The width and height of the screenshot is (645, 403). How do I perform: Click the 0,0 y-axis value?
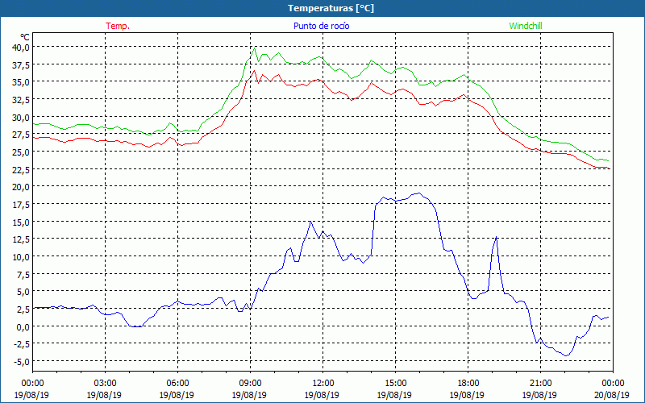coord(23,326)
